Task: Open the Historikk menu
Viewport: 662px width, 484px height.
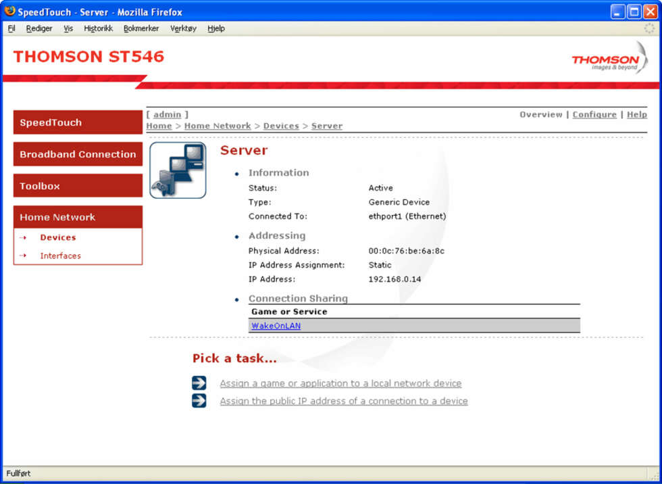Action: (x=99, y=28)
